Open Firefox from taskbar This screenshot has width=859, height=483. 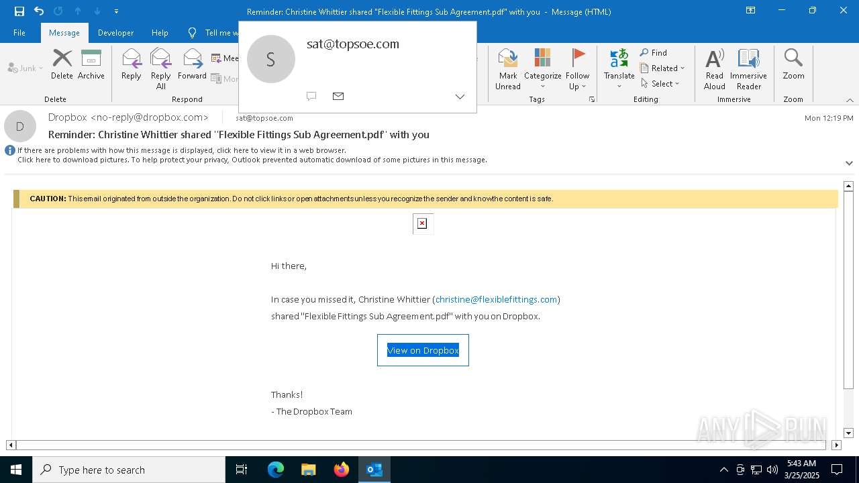pos(342,470)
